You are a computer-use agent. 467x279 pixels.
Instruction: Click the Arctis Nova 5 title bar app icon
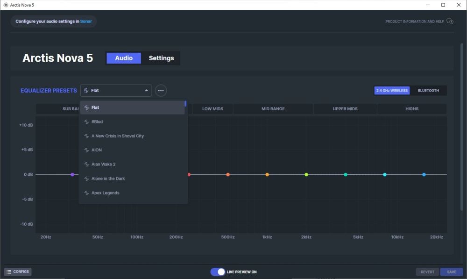point(6,5)
